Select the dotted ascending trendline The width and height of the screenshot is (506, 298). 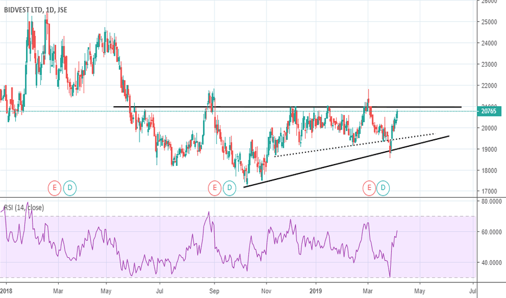355,145
